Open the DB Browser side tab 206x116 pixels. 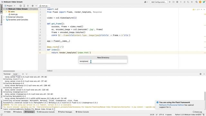tap(1, 20)
